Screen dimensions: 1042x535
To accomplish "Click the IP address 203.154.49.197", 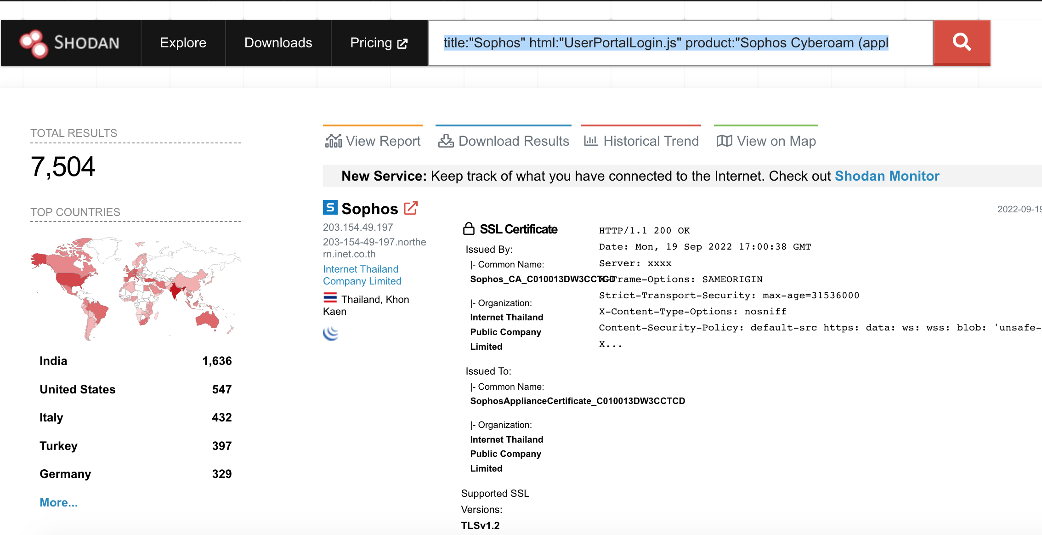I will (x=358, y=227).
